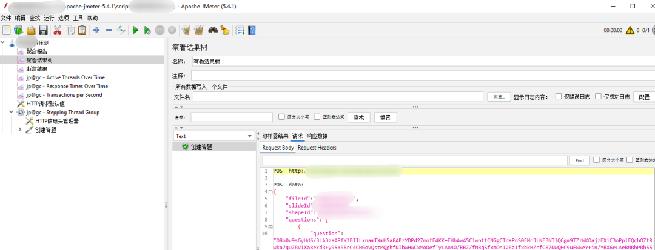The image size is (655, 250).
Task: Click the 查找 search button
Action: [x=359, y=117]
